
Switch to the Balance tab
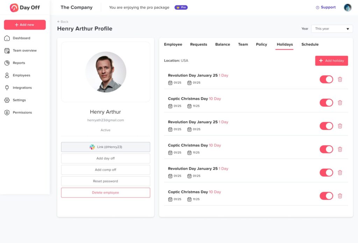point(222,45)
